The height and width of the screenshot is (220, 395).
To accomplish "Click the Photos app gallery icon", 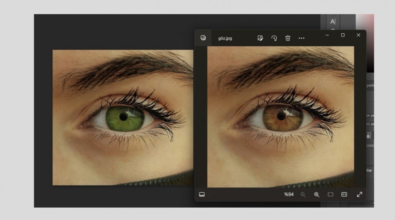I will click(203, 38).
